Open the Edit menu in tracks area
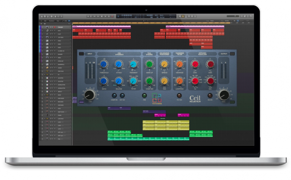The image size is (291, 180). (x=45, y=21)
